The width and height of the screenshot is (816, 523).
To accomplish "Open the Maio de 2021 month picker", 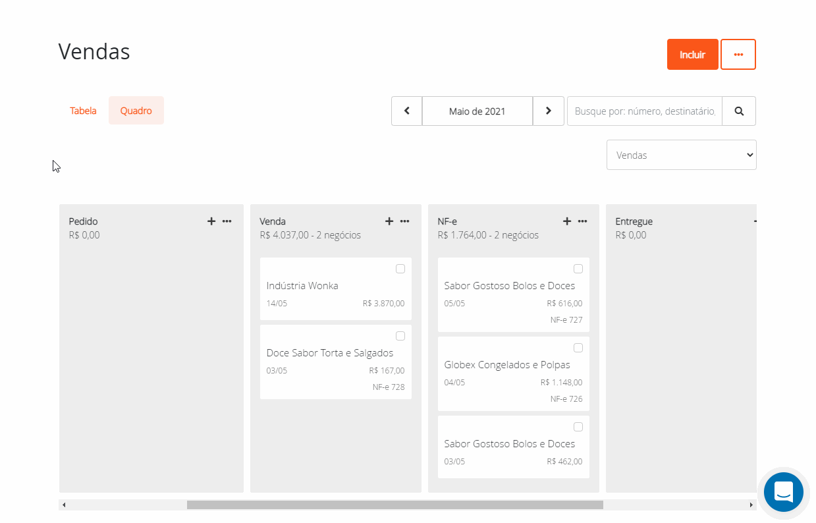I will click(x=477, y=111).
